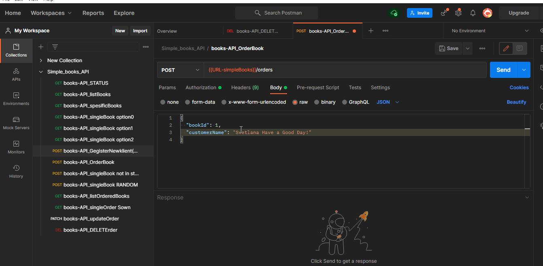The image size is (543, 266).
Task: Open the Collections sidebar panel
Action: (16, 50)
